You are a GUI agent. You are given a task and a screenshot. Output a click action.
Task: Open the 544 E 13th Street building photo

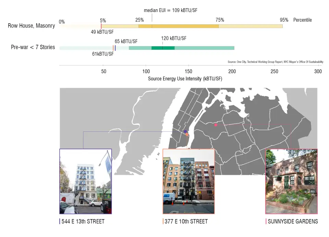(85, 181)
